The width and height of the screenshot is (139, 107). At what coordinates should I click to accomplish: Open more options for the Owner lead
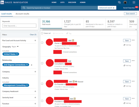[x=133, y=40]
